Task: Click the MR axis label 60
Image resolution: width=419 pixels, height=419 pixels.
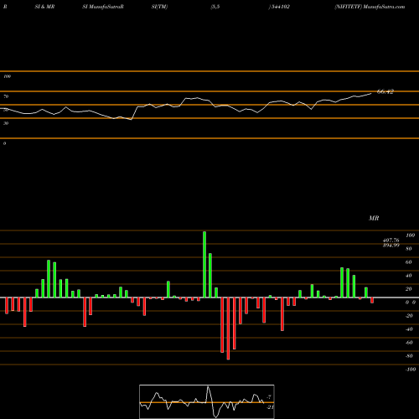Action: [x=408, y=262]
